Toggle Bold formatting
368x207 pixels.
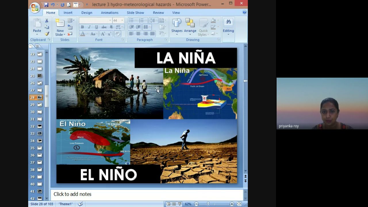tap(82, 27)
